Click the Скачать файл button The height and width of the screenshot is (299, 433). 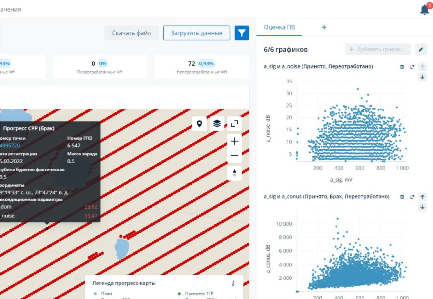click(131, 33)
